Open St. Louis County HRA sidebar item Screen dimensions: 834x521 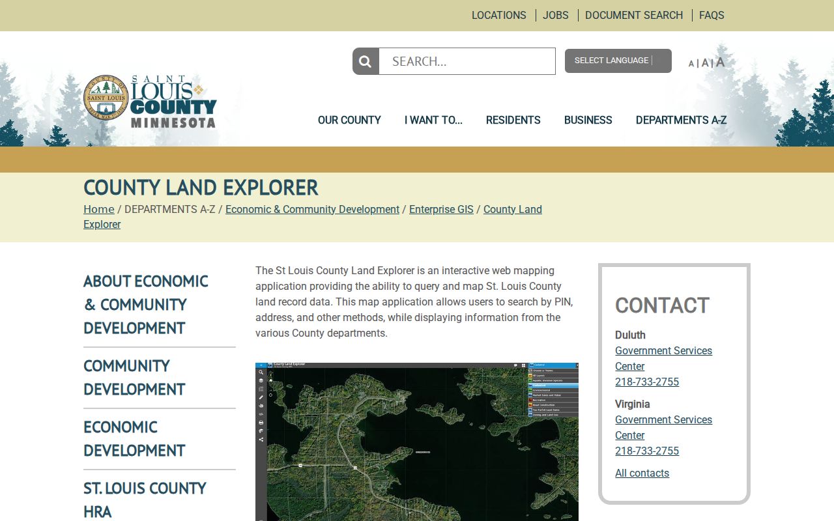click(145, 500)
